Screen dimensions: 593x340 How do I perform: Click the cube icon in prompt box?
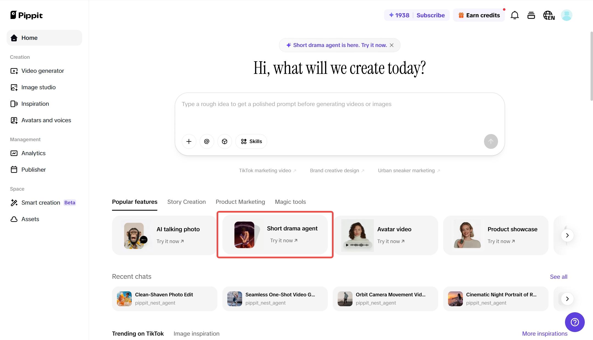tap(225, 141)
